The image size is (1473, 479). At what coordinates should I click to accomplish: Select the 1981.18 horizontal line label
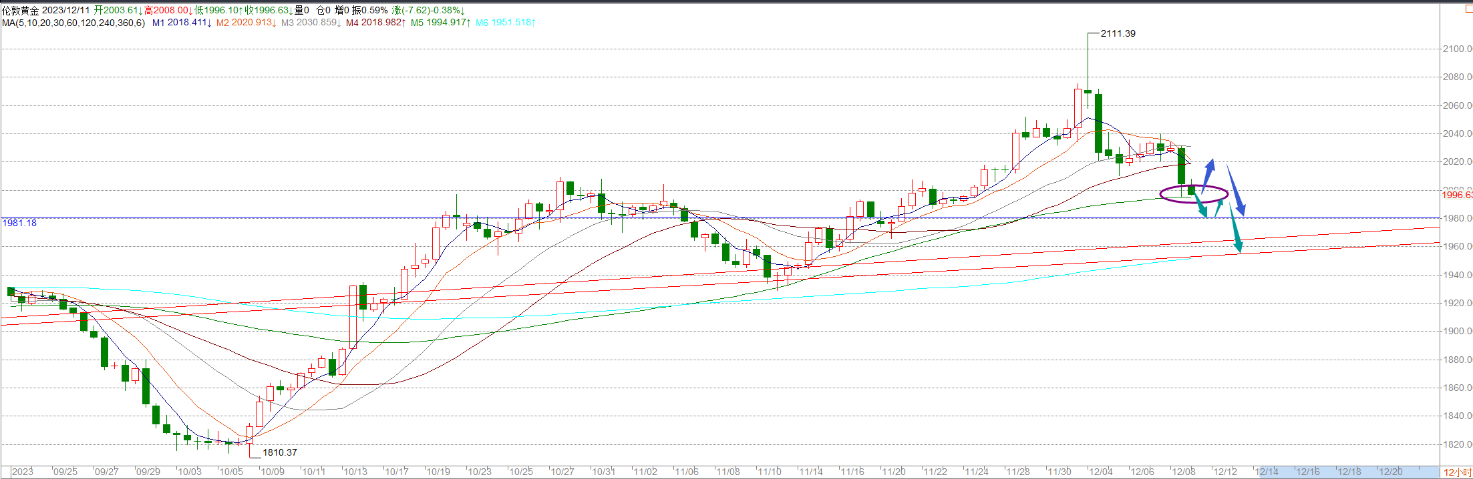pos(19,223)
